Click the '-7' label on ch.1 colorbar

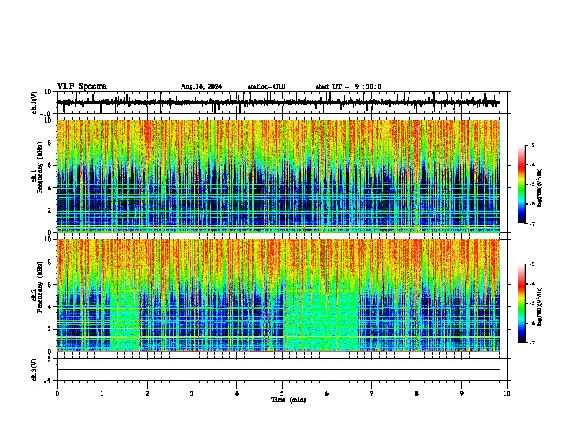coord(531,223)
